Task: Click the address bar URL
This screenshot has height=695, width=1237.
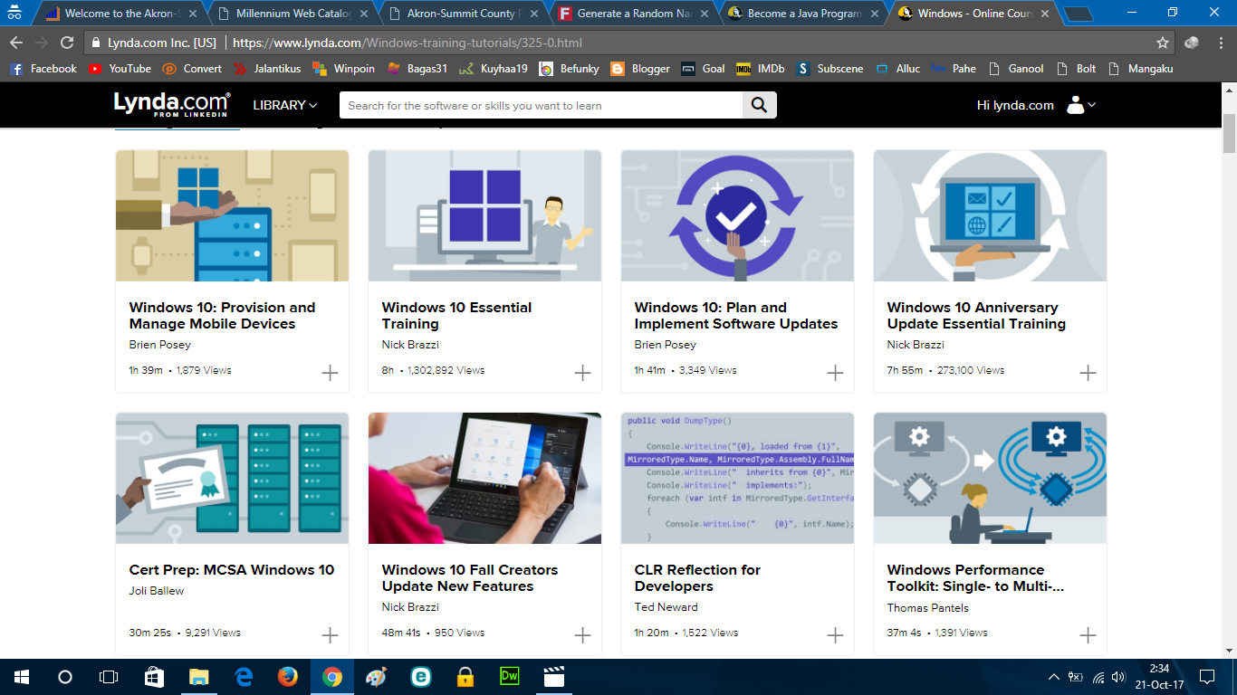Action: [407, 43]
